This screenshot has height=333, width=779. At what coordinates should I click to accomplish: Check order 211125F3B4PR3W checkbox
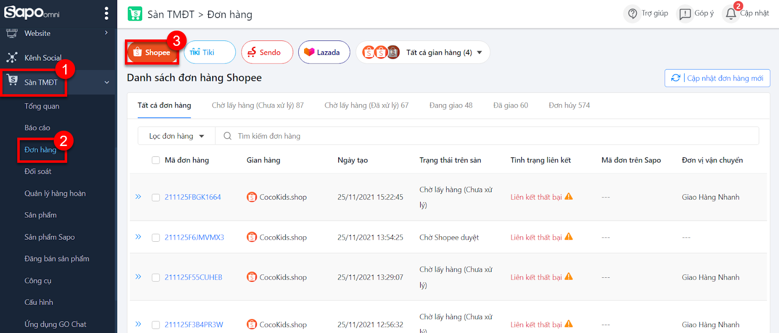click(x=156, y=325)
